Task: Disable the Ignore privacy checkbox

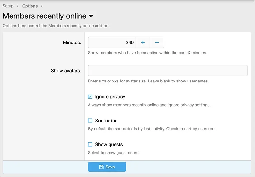Action: click(x=90, y=97)
